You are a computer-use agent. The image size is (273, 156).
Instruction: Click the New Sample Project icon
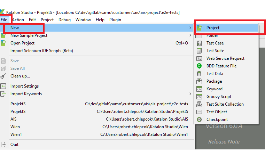[x=3, y=35]
